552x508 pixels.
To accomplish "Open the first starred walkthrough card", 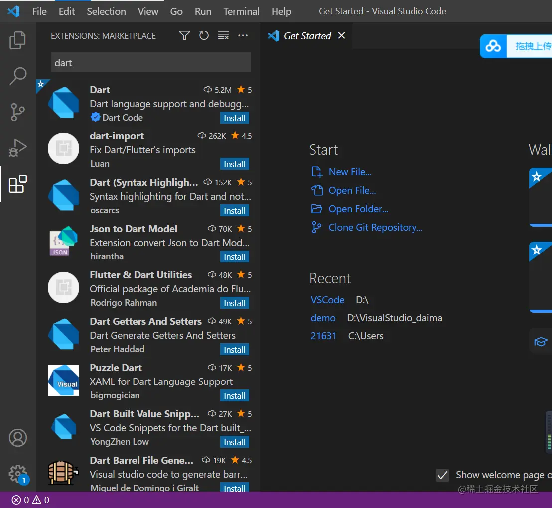I will (x=541, y=197).
